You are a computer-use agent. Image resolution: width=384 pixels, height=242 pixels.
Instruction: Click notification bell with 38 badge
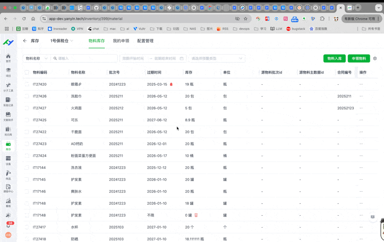9,225
